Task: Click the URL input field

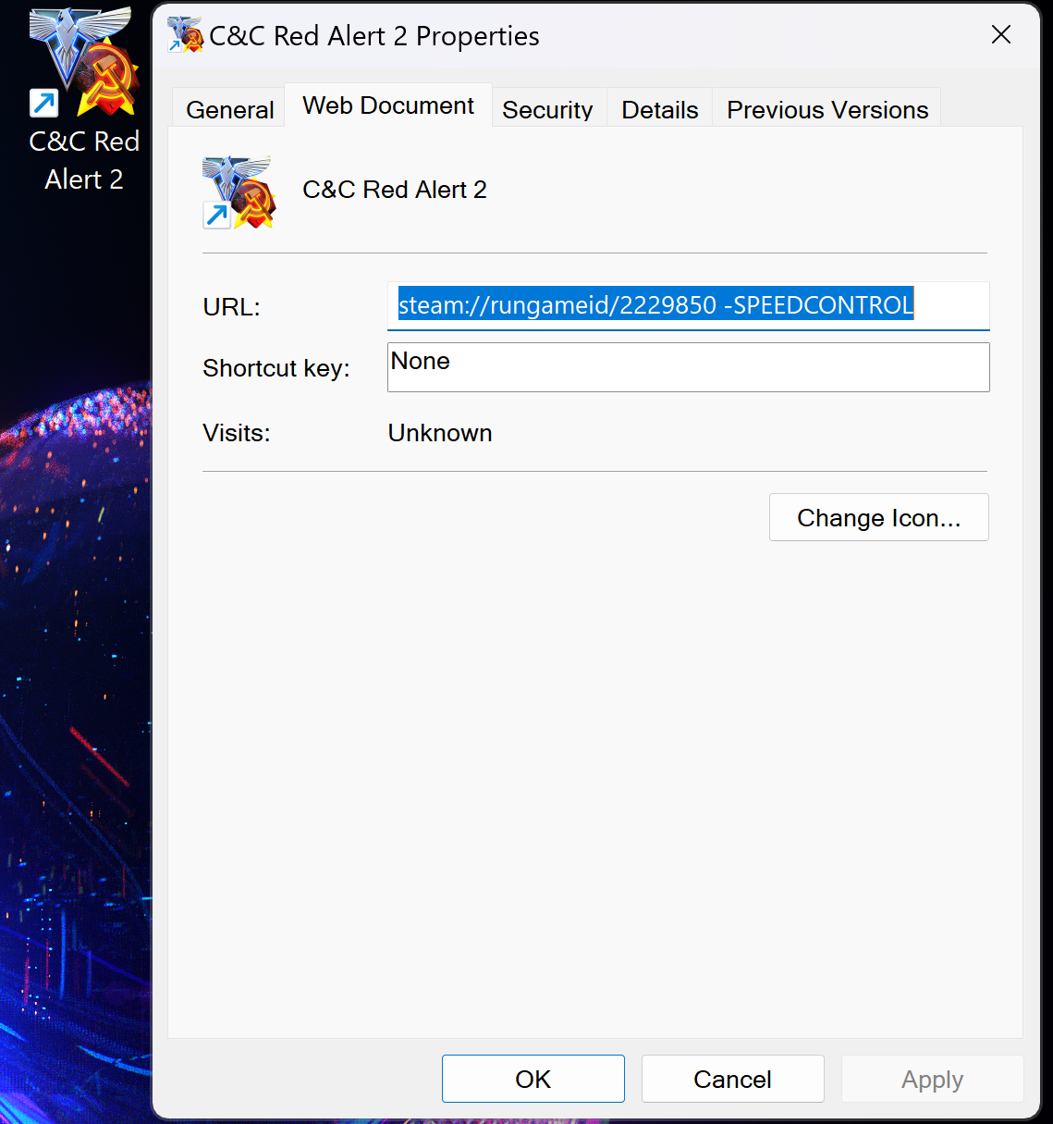Action: 688,305
